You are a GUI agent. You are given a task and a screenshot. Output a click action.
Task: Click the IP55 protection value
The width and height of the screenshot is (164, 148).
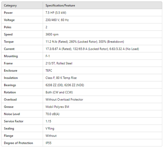coord(49,143)
